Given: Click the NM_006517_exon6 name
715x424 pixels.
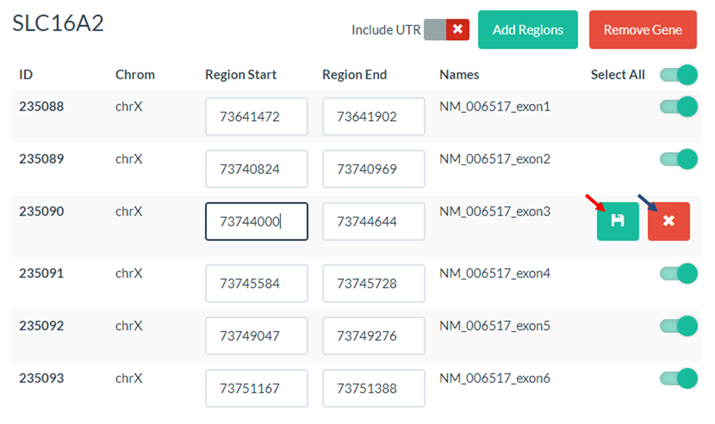Looking at the screenshot, I should tap(494, 378).
